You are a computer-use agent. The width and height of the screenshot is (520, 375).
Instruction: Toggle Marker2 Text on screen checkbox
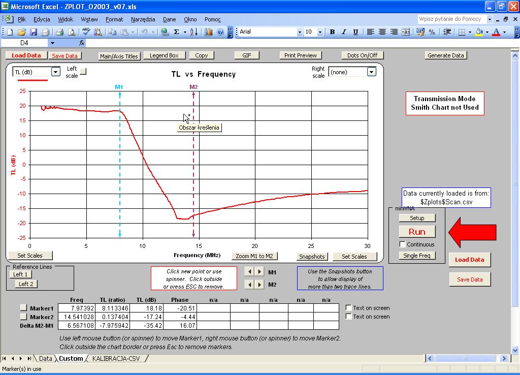[348, 317]
